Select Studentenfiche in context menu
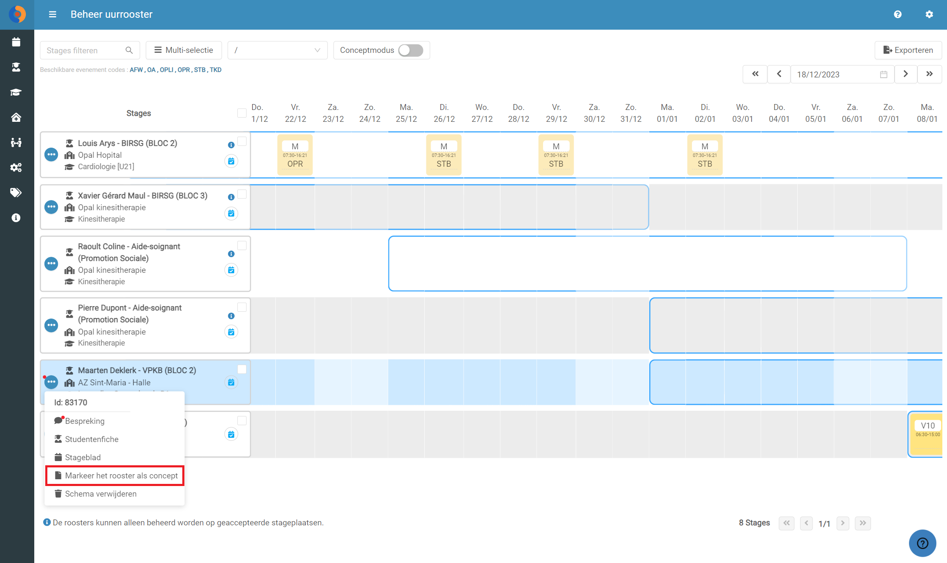947x563 pixels. (86, 439)
